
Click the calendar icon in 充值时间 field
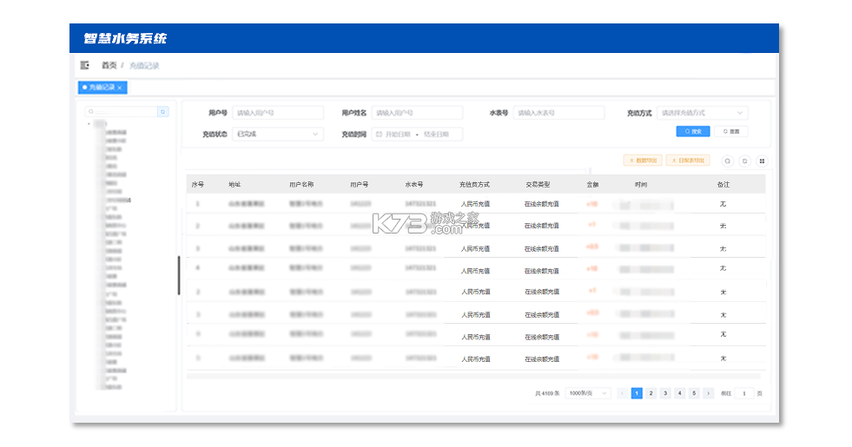point(380,135)
